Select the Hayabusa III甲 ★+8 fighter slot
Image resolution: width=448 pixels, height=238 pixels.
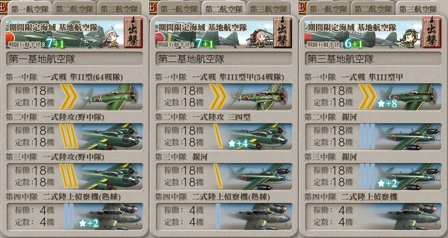(373, 97)
